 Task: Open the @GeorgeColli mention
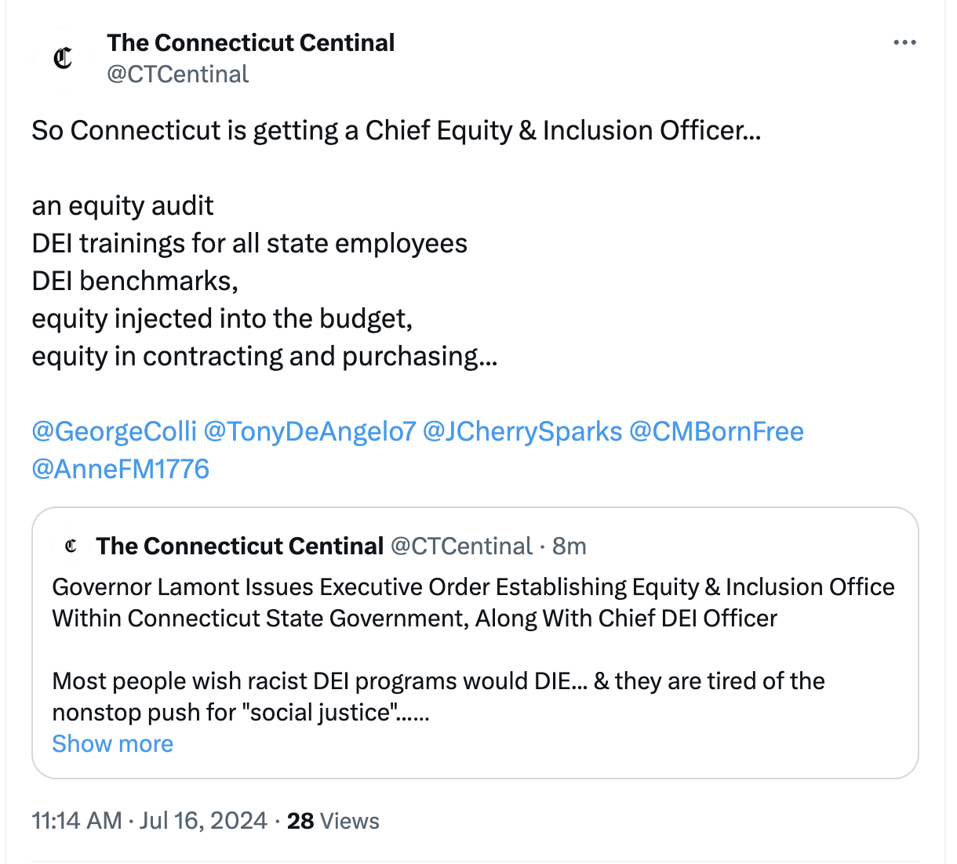[x=114, y=431]
